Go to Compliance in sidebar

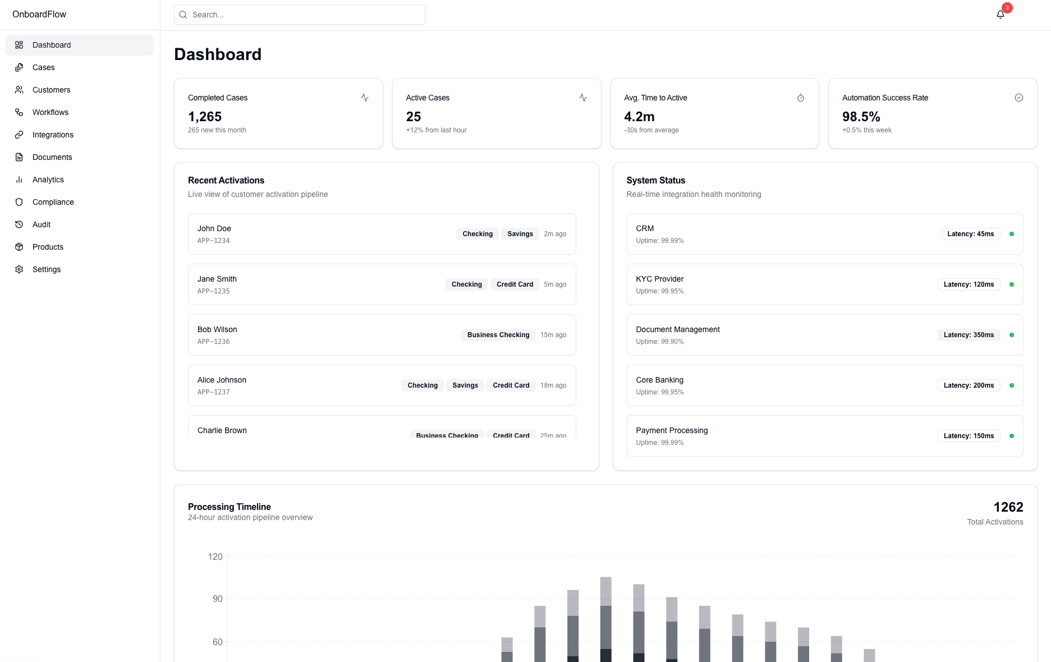[79, 202]
